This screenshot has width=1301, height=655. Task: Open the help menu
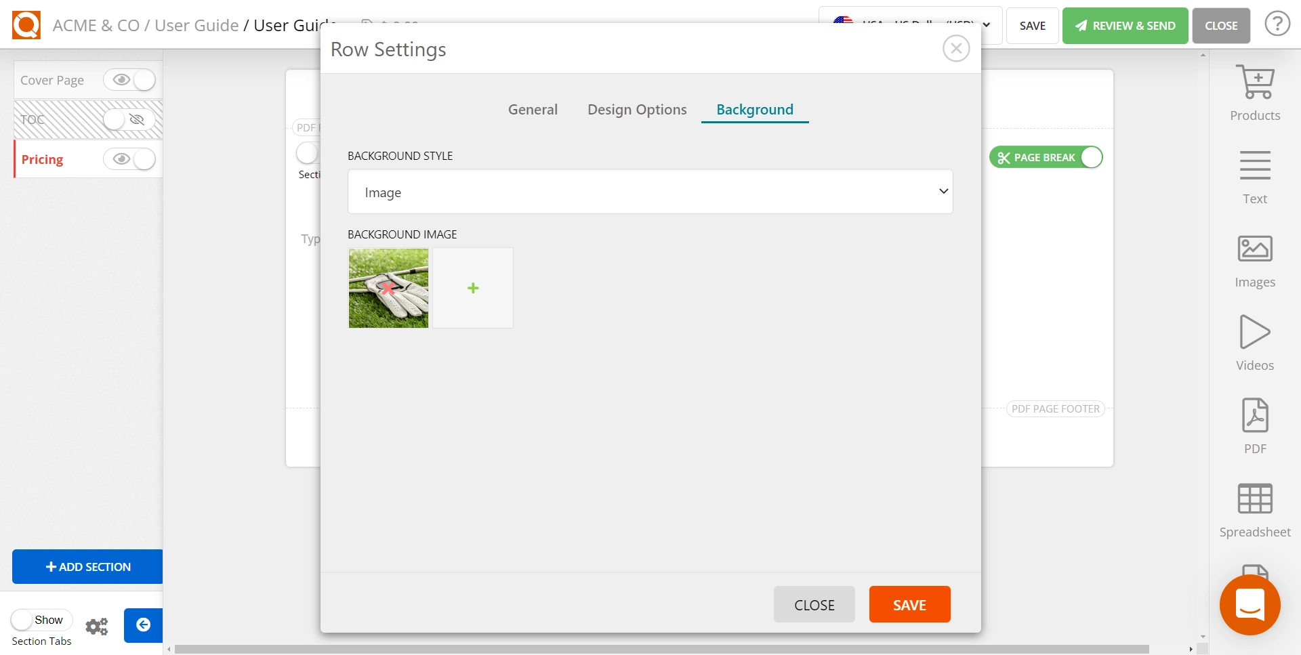pos(1278,23)
